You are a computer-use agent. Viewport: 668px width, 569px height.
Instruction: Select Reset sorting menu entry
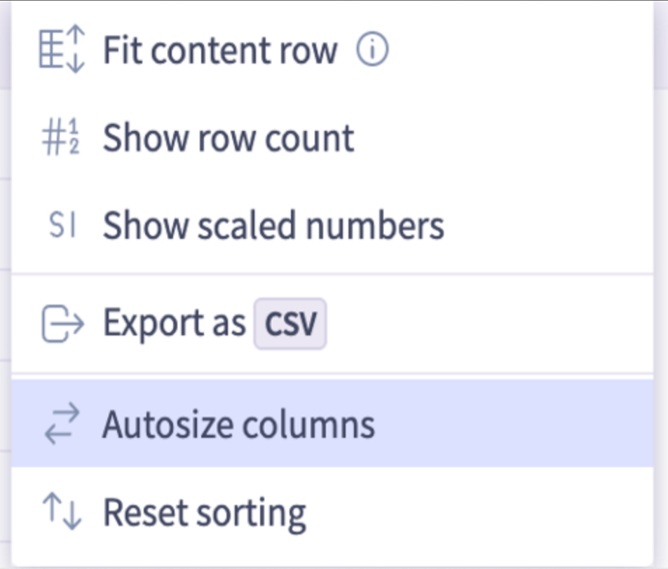203,512
